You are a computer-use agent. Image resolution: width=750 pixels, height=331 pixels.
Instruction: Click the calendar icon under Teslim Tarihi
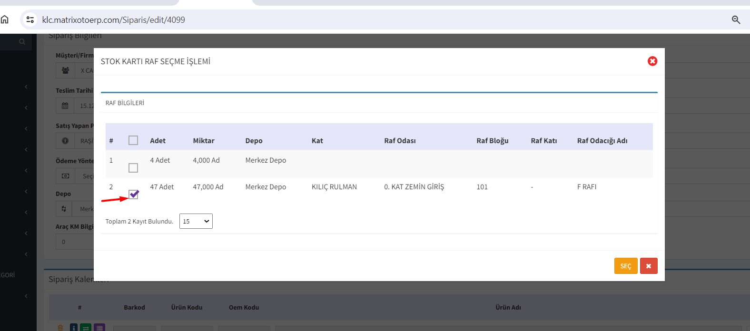pyautogui.click(x=65, y=106)
